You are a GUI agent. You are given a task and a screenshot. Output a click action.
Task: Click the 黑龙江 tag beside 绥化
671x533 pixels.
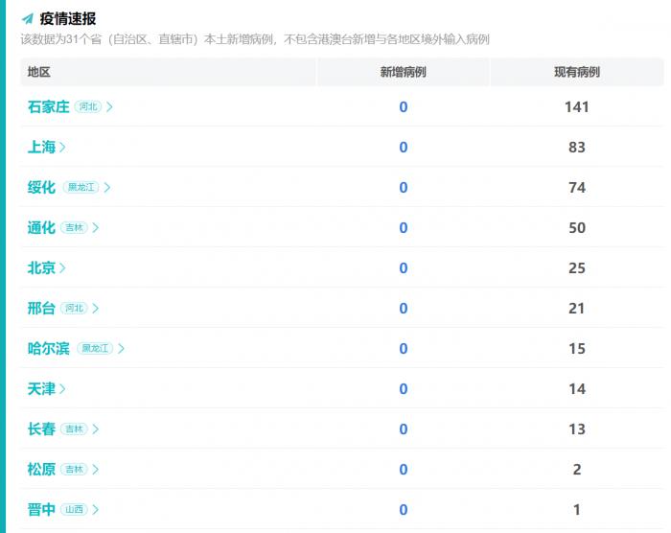coord(81,187)
